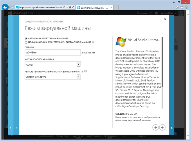Refresh the page
The image size is (191, 141).
pos(73,8)
